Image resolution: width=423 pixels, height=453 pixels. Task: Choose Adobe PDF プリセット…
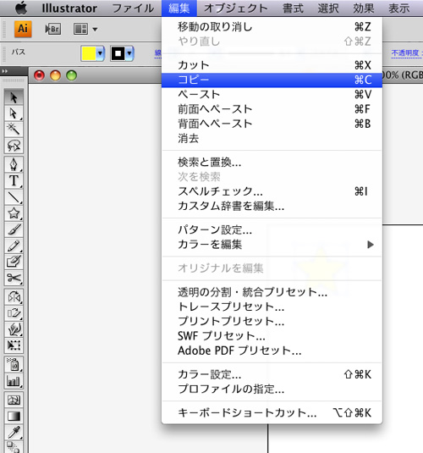pos(272,351)
